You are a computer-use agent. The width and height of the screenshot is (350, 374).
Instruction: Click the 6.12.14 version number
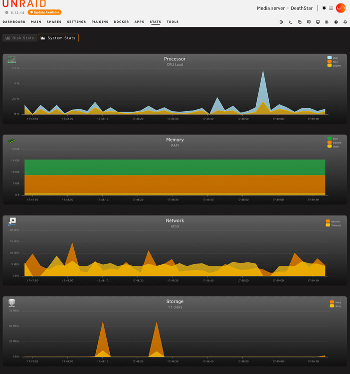pyautogui.click(x=17, y=12)
